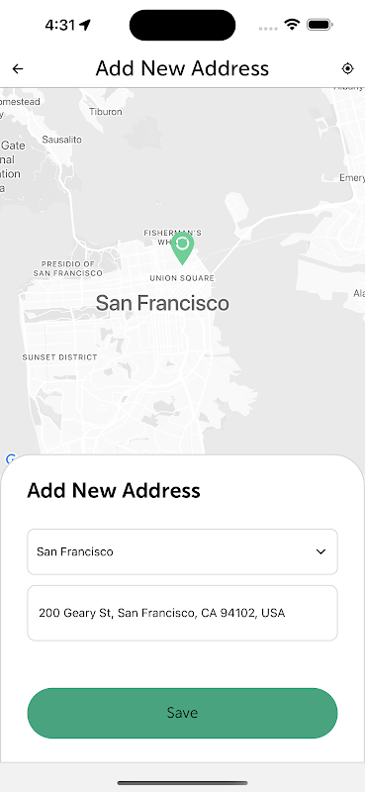Tap the home indicator bar

182,783
